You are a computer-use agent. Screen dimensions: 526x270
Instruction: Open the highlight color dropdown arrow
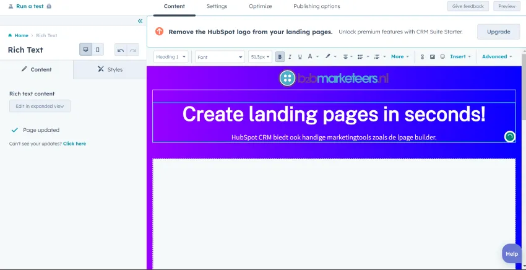coord(335,57)
